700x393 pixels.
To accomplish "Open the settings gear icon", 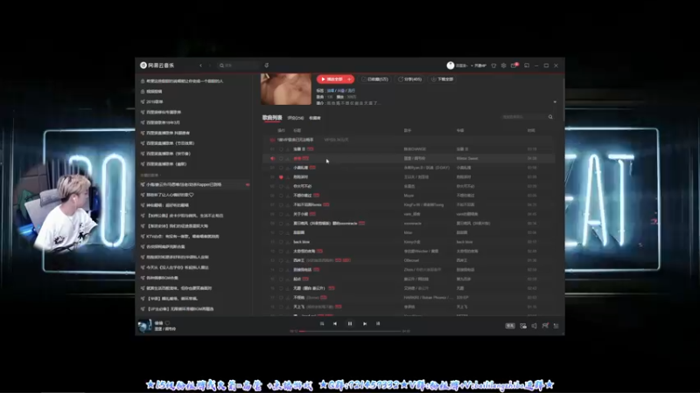I will click(504, 65).
